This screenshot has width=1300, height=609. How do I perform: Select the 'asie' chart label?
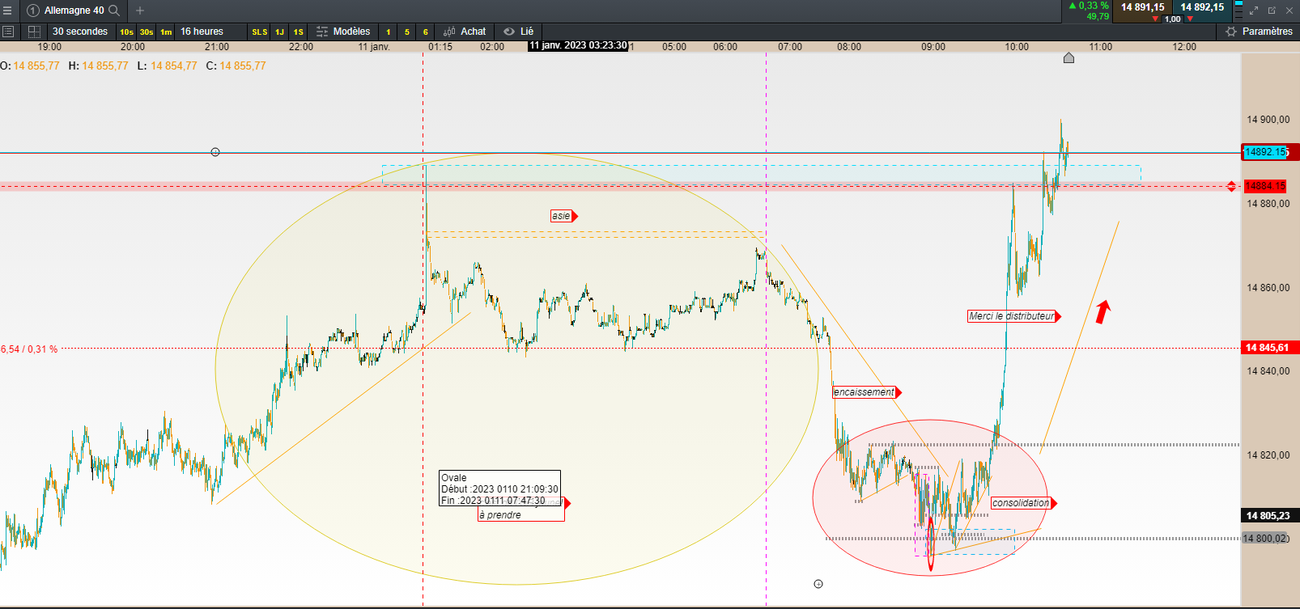click(564, 216)
